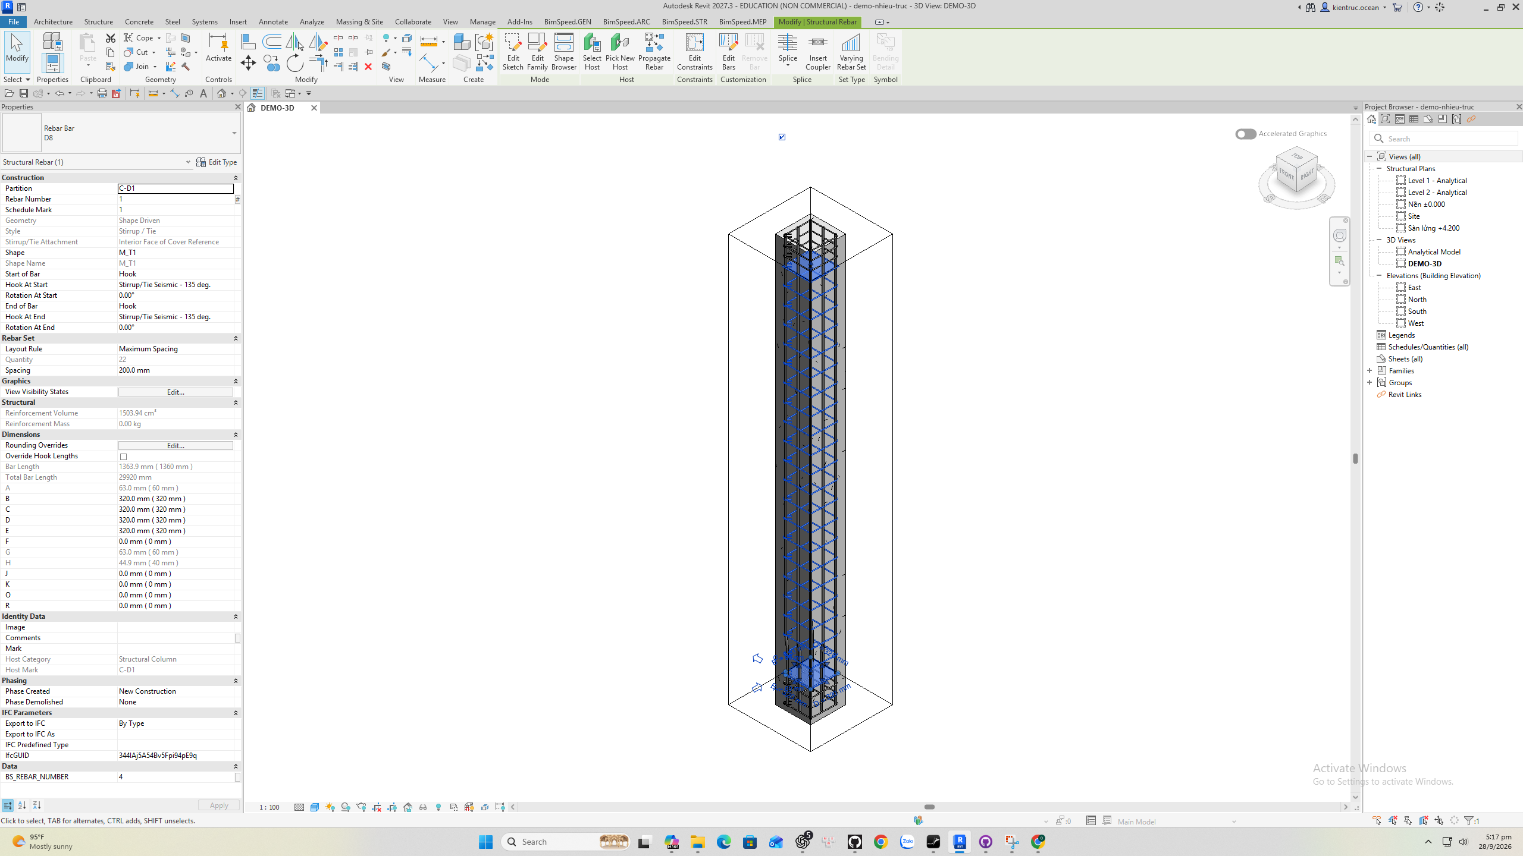Click the Project Browser search field

1444,139
